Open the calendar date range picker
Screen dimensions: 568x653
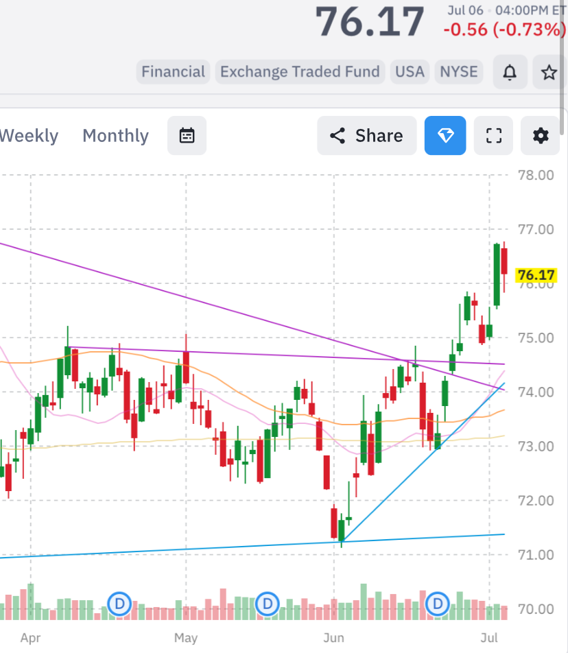pyautogui.click(x=187, y=136)
